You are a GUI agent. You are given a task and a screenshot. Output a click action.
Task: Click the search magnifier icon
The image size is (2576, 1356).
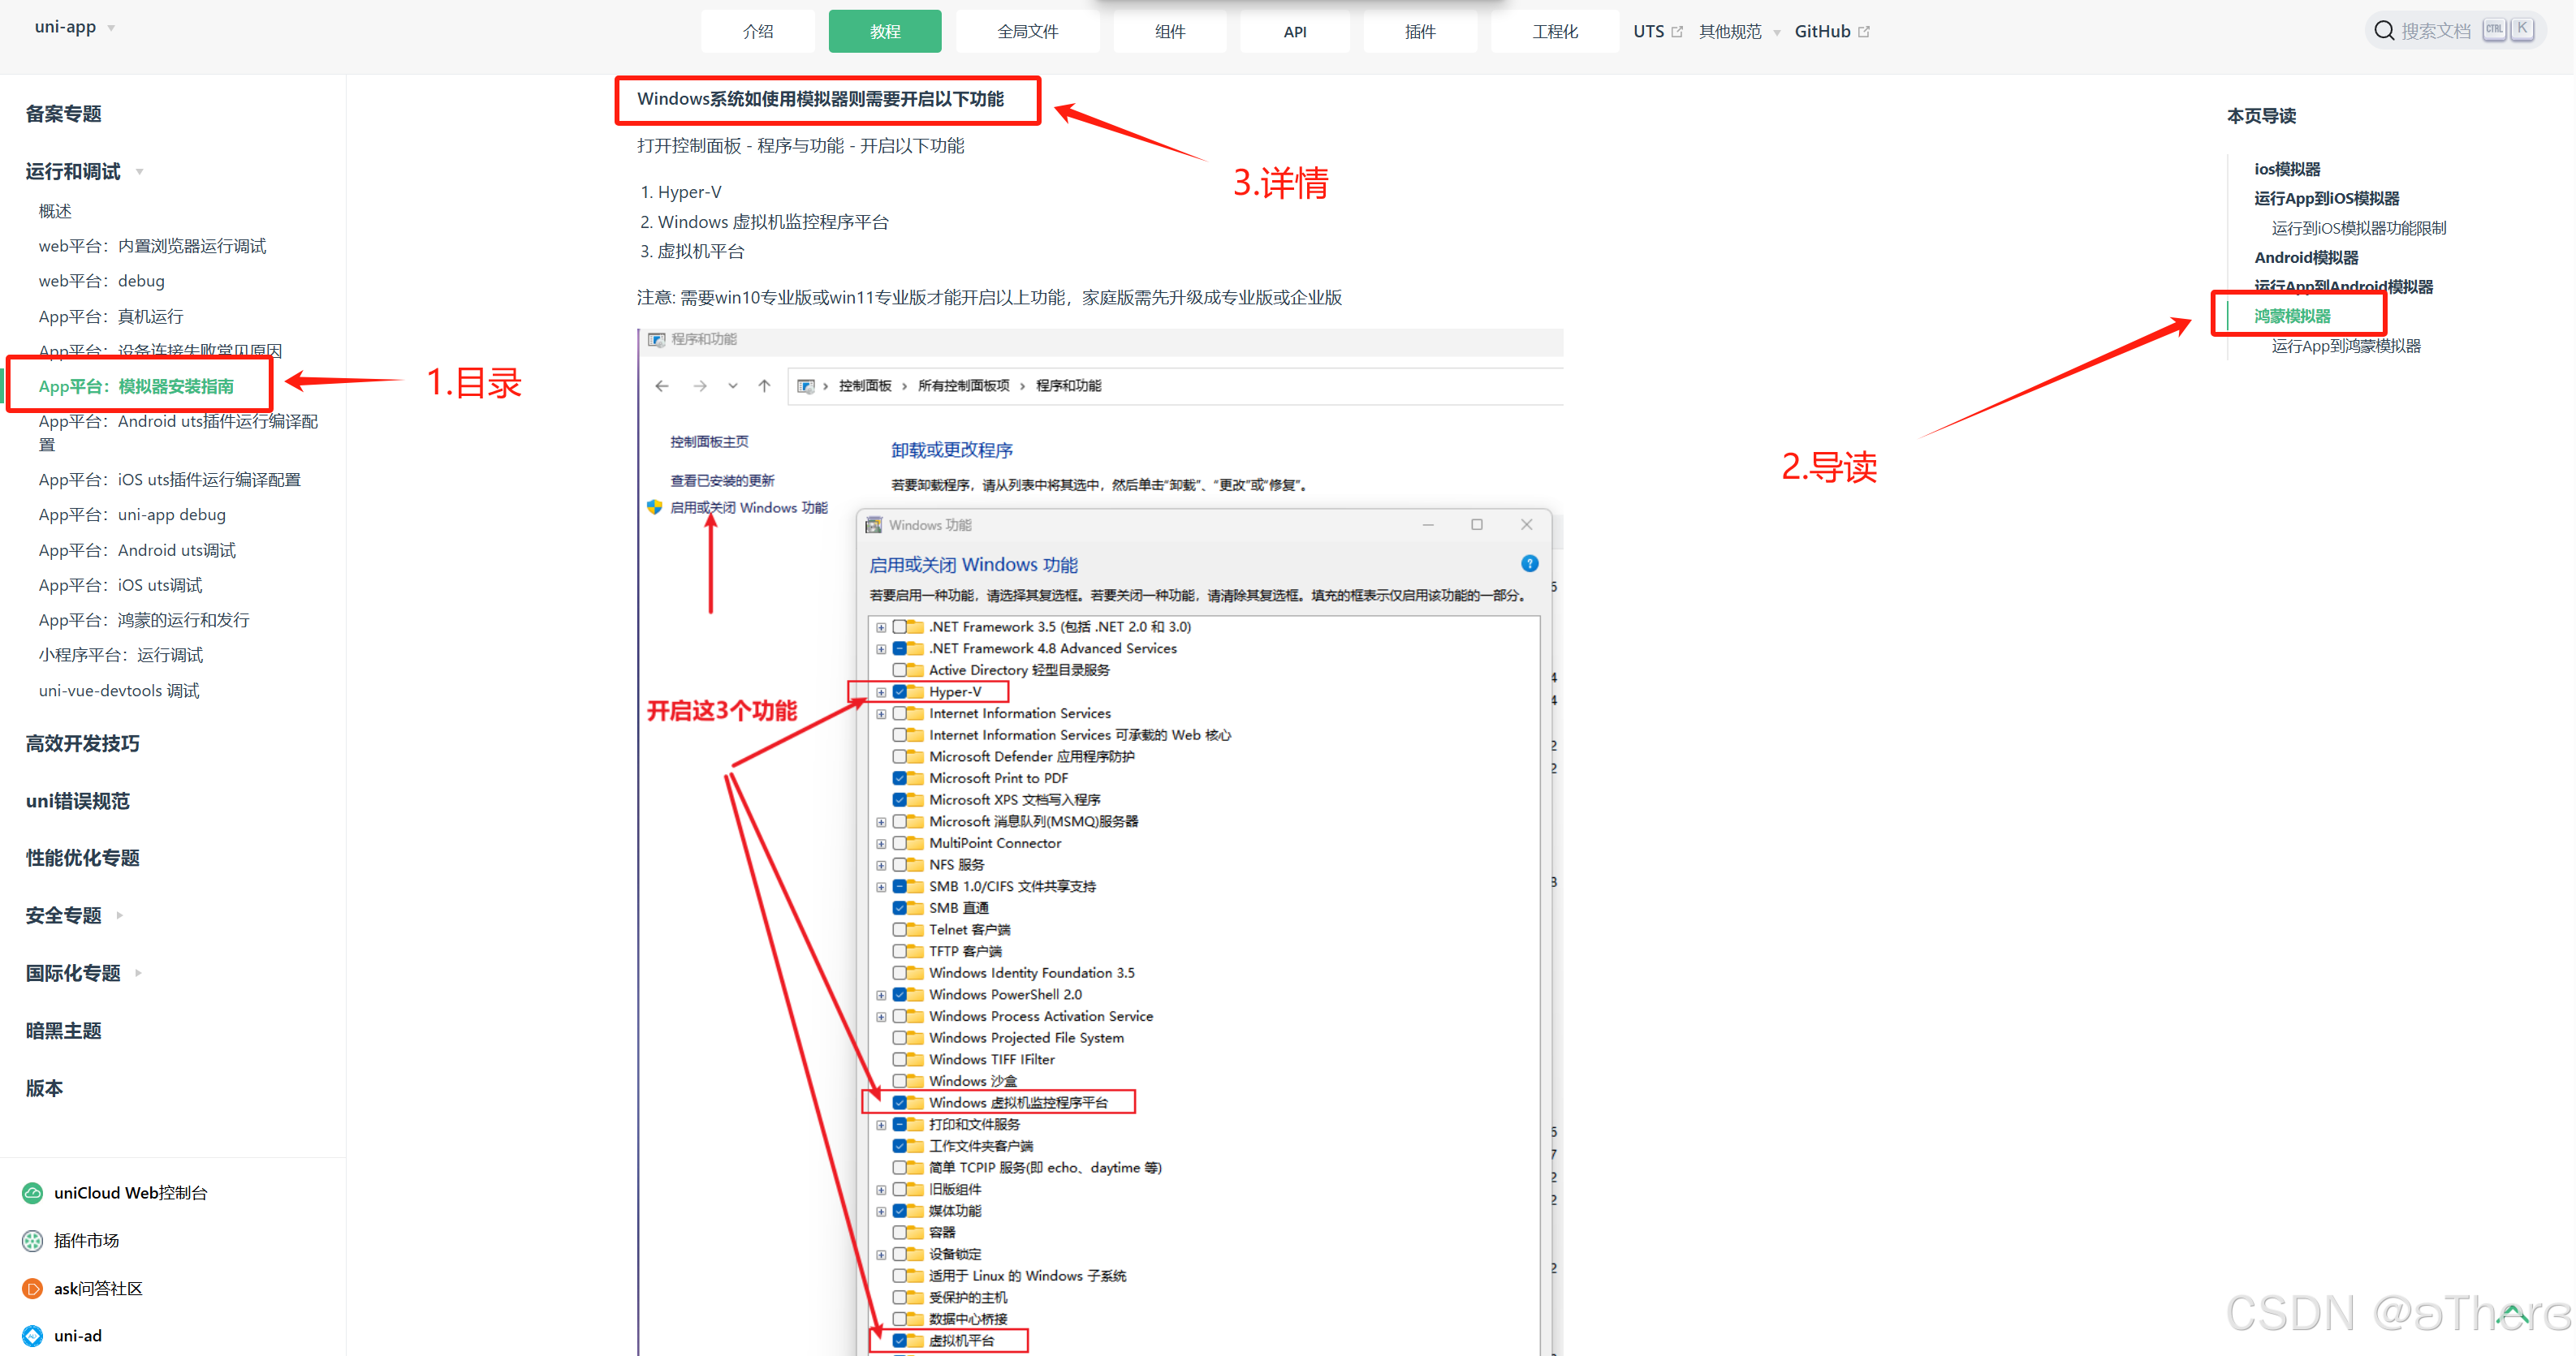(x=2384, y=31)
